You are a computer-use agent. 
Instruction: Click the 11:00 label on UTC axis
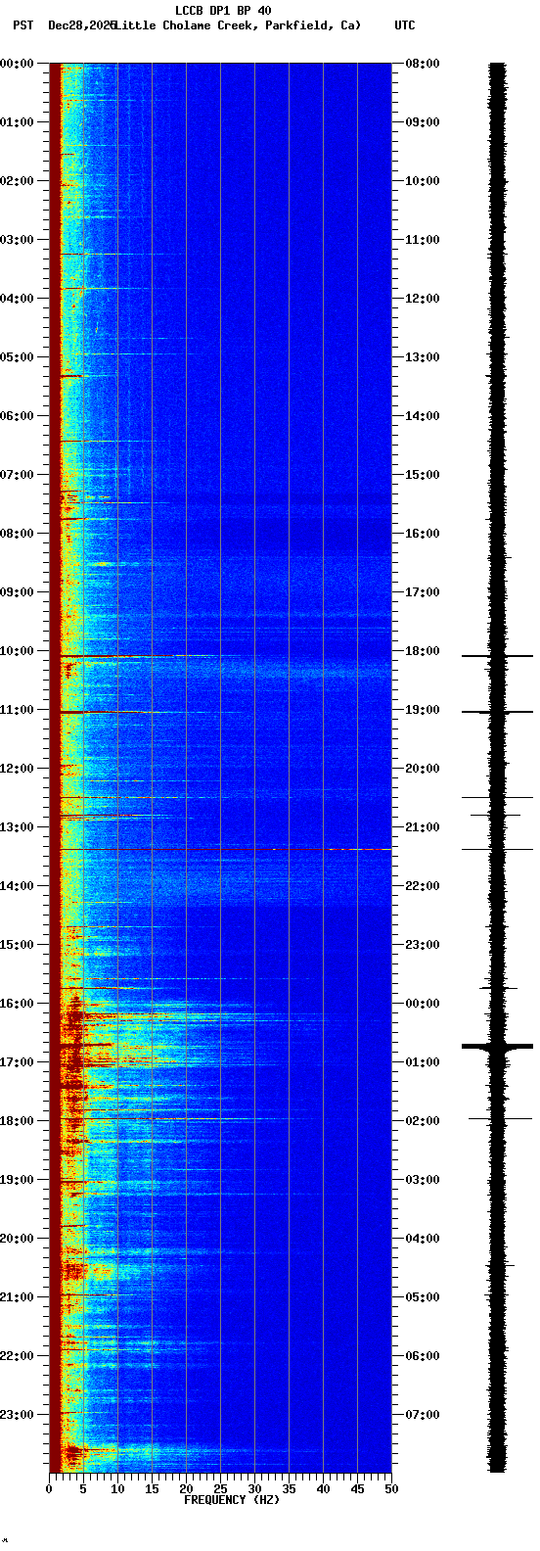click(x=423, y=240)
